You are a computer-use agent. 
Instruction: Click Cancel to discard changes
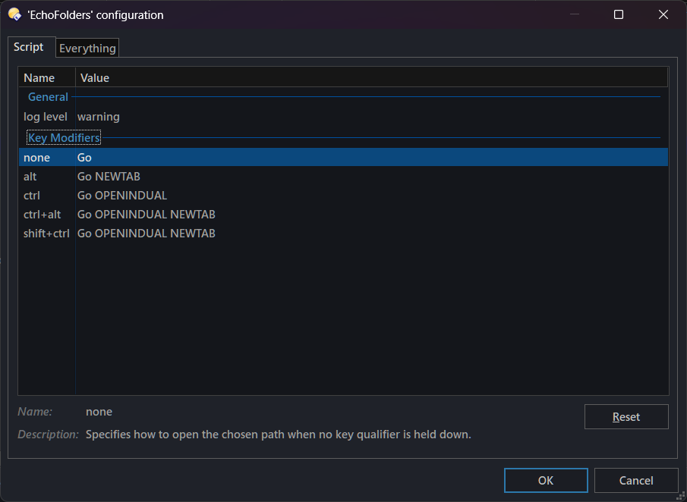coord(635,480)
